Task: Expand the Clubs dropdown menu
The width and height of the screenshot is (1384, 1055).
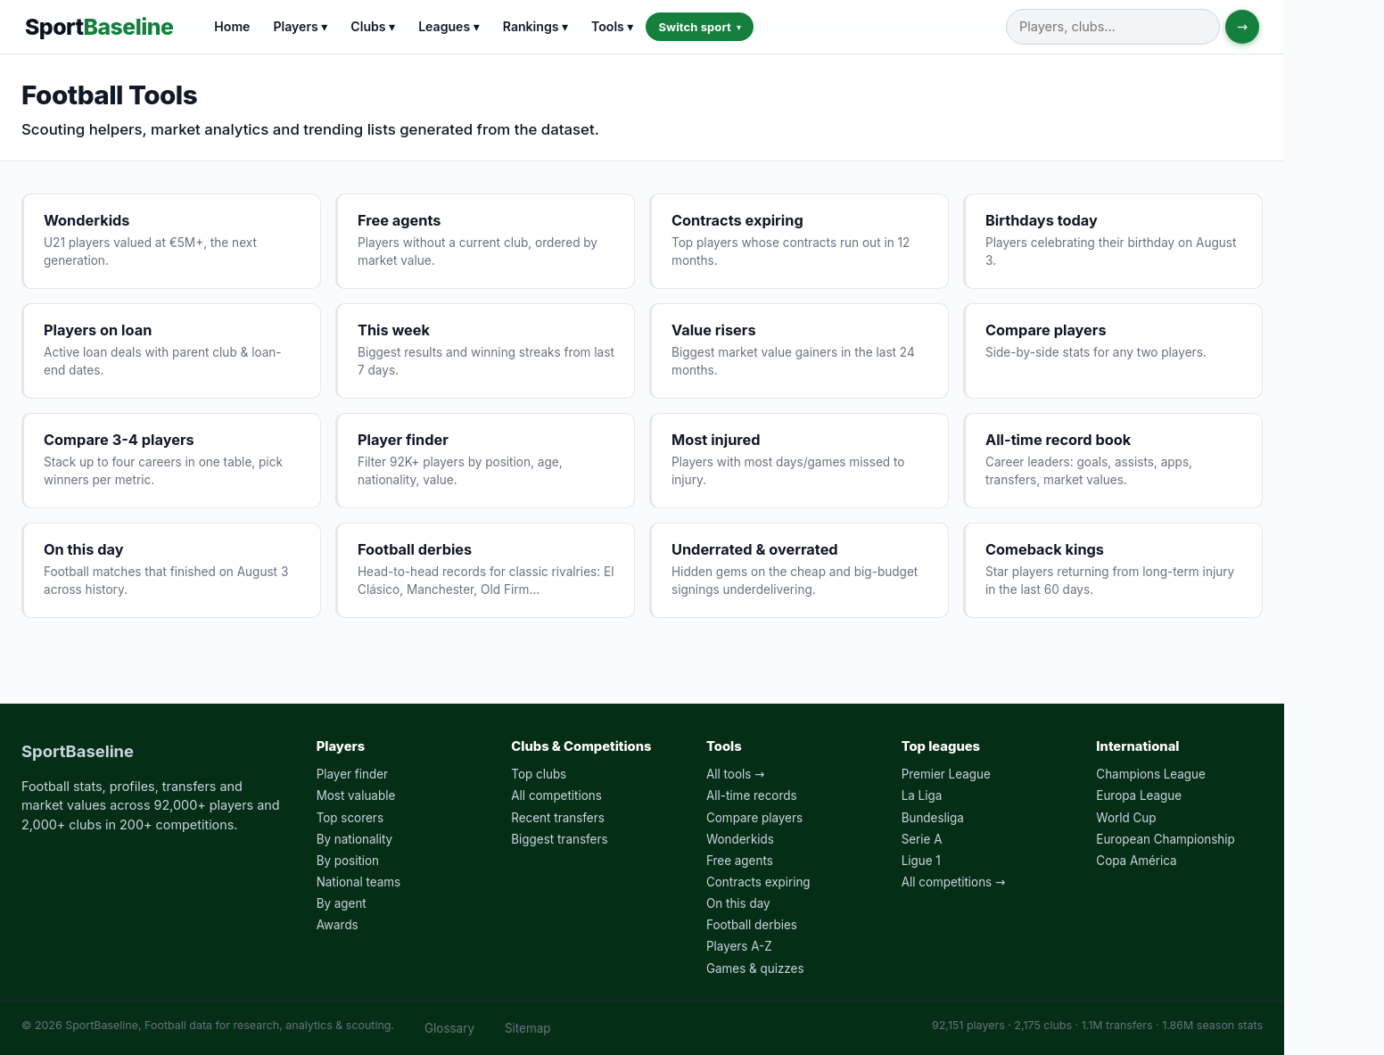Action: tap(373, 27)
